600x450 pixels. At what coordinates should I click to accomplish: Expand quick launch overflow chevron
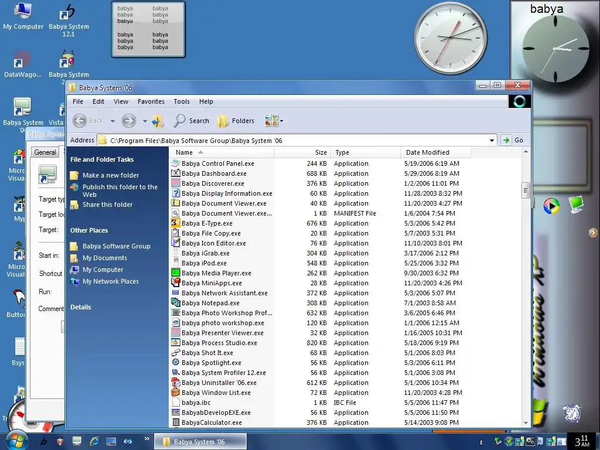(x=146, y=438)
